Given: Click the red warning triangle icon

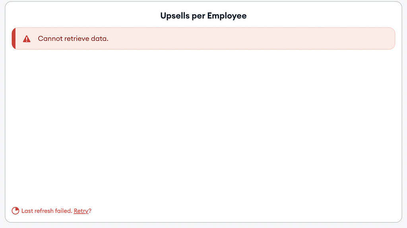Looking at the screenshot, I should 27,39.
